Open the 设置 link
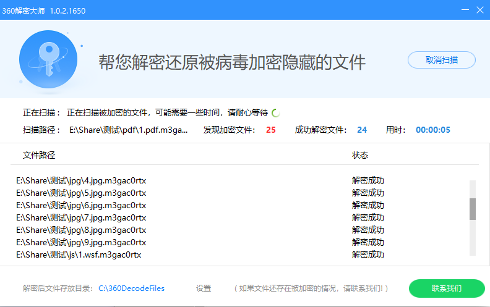Image resolution: width=490 pixels, height=307 pixels. pyautogui.click(x=204, y=288)
